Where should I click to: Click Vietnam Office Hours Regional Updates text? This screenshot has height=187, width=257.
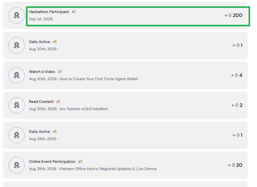(108, 169)
